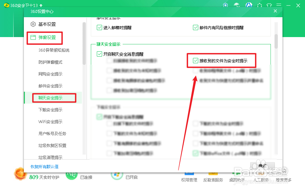The image size is (305, 192).
Task: Select 垃圾清理提示 in the sidebar
Action: 50,157
